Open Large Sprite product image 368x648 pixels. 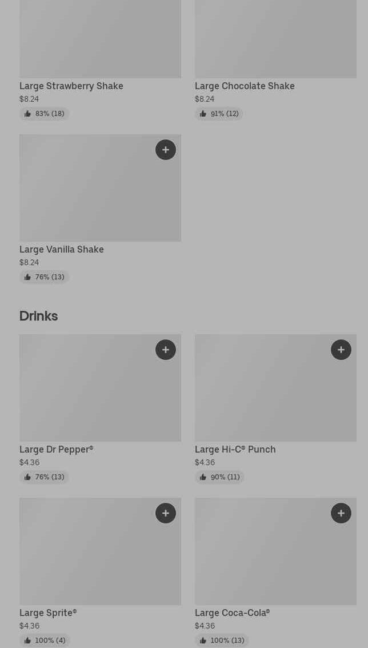[100, 557]
